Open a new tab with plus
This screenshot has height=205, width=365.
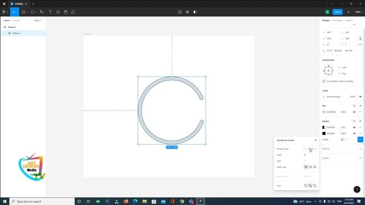pos(33,4)
